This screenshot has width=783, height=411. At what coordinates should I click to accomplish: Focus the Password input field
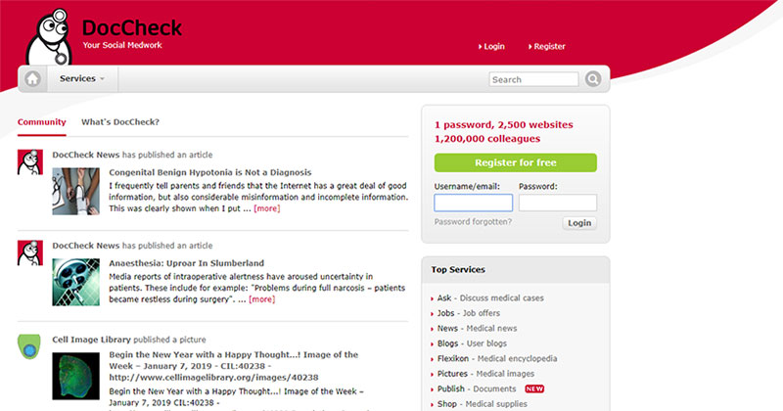point(558,203)
